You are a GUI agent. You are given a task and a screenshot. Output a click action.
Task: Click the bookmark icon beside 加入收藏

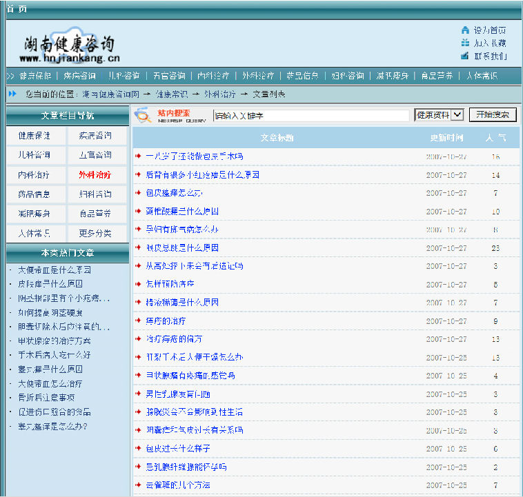click(465, 43)
